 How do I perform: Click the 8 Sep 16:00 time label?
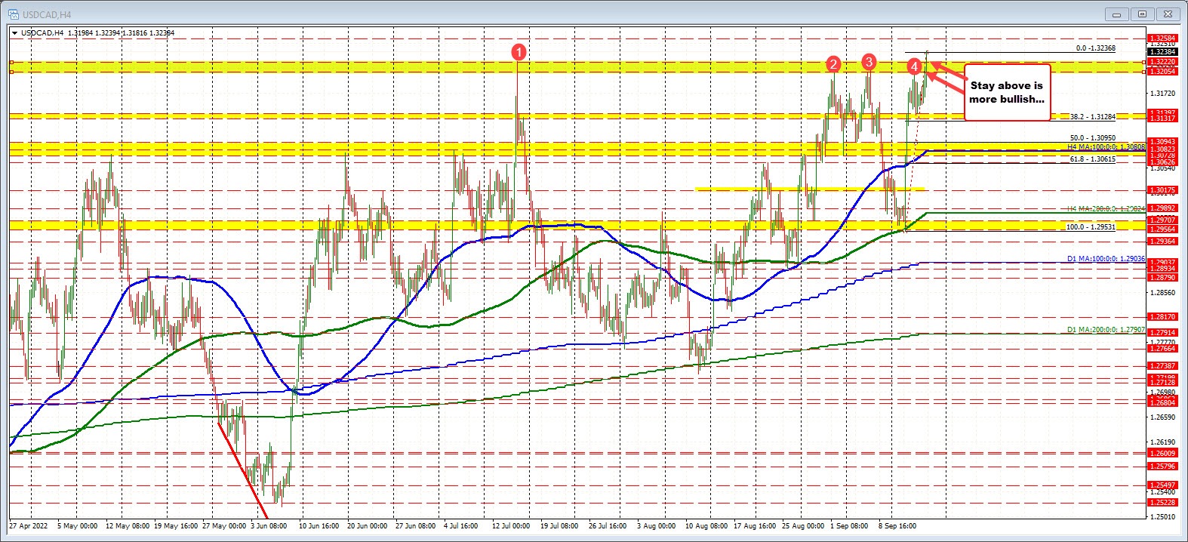pos(897,525)
